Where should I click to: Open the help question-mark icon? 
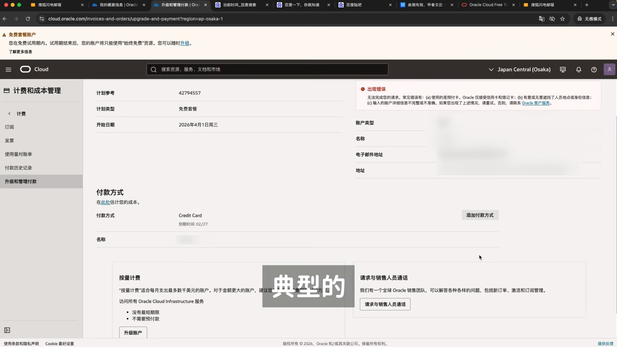(x=594, y=69)
